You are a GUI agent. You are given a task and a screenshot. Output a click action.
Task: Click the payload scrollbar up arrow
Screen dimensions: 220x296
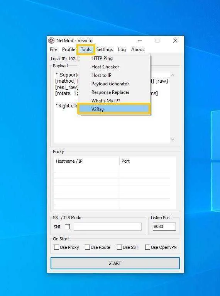point(173,75)
